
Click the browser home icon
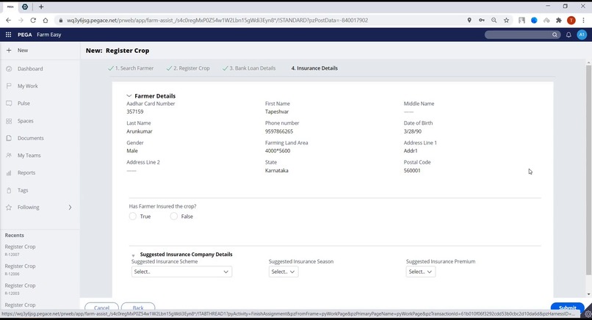click(x=46, y=21)
